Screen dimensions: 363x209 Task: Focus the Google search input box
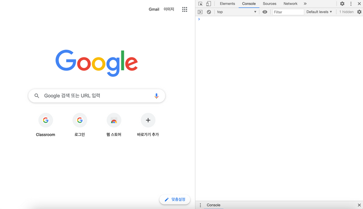97,96
